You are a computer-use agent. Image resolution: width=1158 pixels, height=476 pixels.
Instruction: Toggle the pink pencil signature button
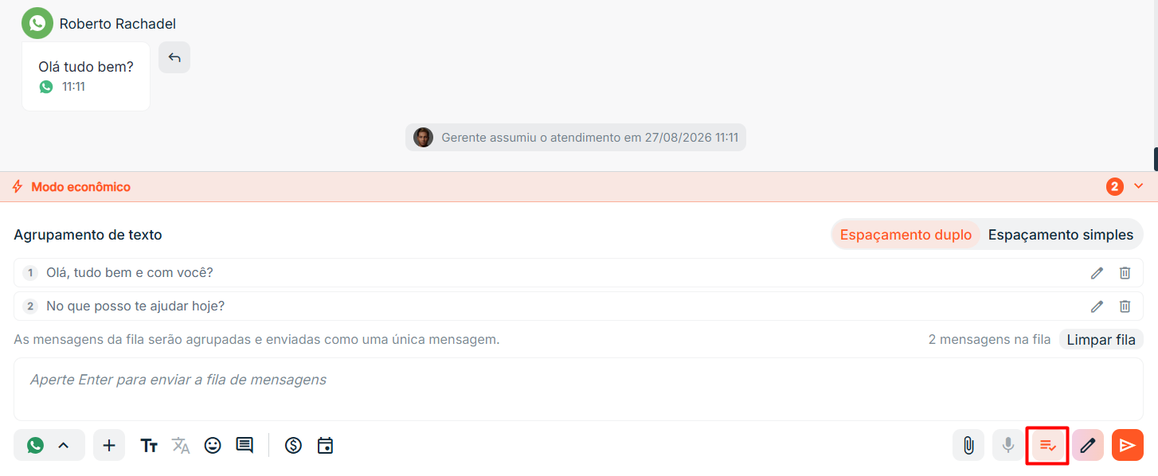pyautogui.click(x=1088, y=445)
